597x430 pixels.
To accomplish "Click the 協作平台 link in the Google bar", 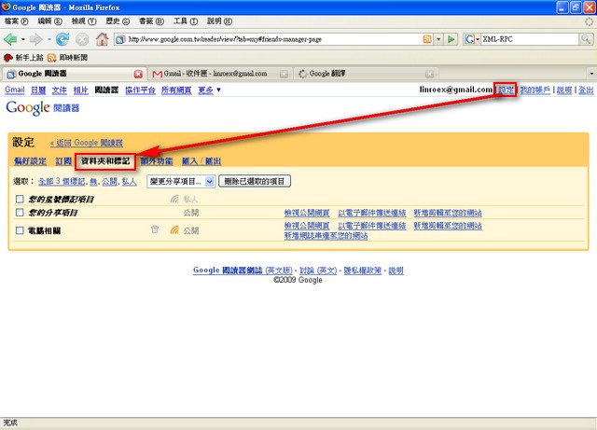I will click(x=140, y=90).
